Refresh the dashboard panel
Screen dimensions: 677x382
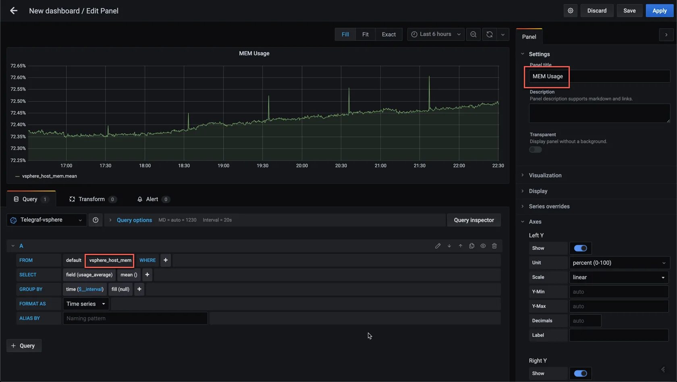489,34
